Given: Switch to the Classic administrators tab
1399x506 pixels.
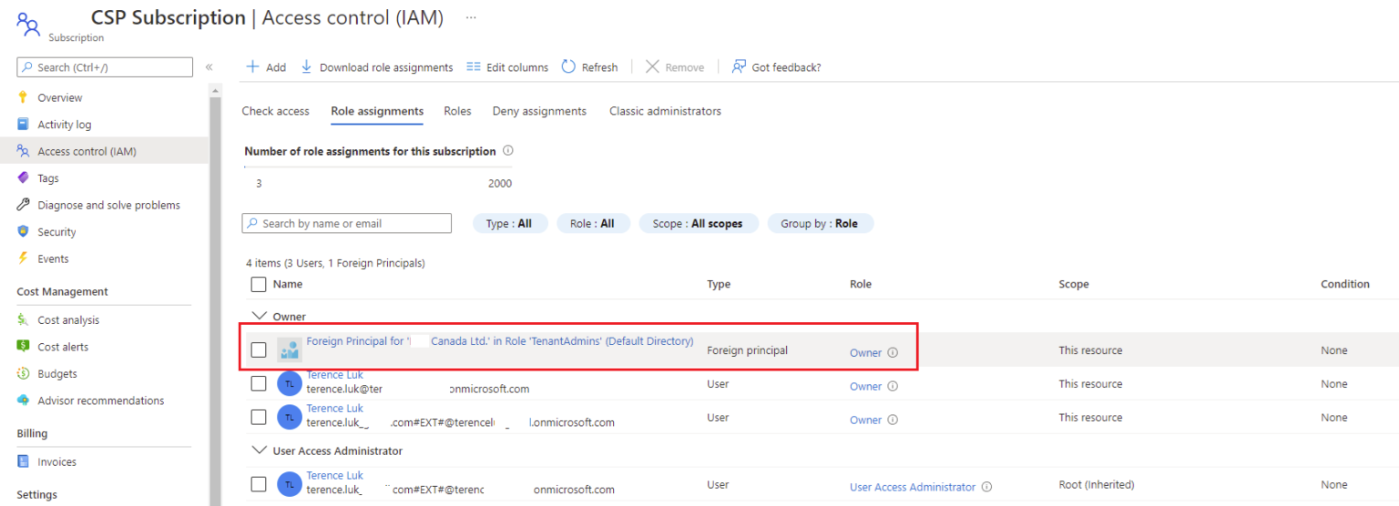Looking at the screenshot, I should pyautogui.click(x=665, y=111).
